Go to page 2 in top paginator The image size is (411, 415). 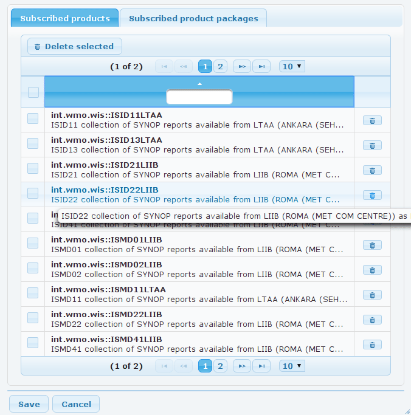click(x=220, y=66)
